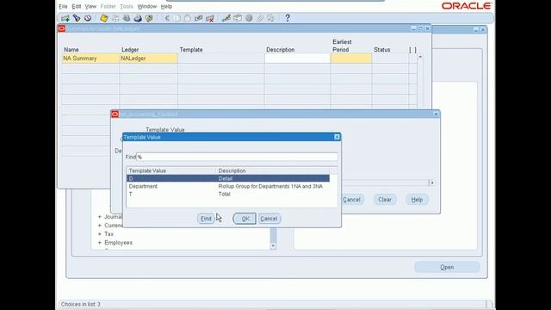The image size is (551, 310).
Task: Click the Cut toolbar icon
Action: click(167, 18)
